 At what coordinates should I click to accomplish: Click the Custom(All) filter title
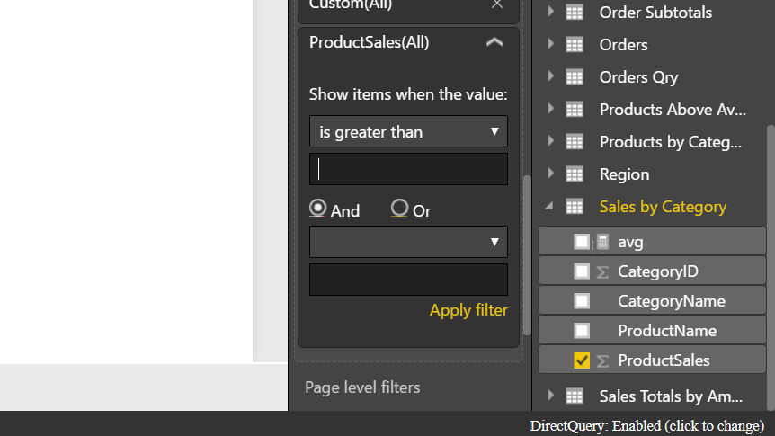coord(351,4)
